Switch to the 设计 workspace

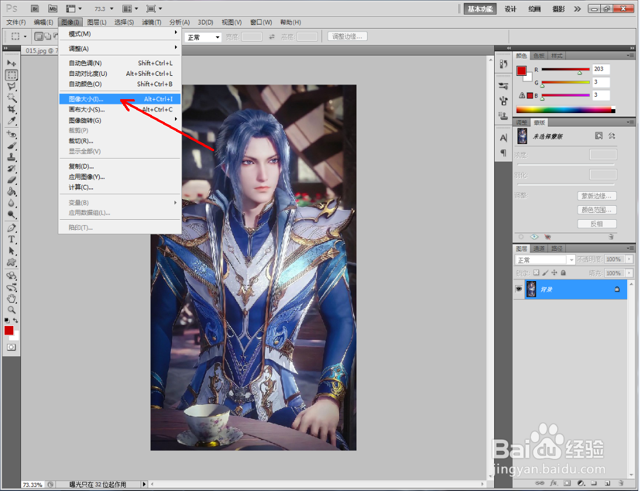coord(510,9)
